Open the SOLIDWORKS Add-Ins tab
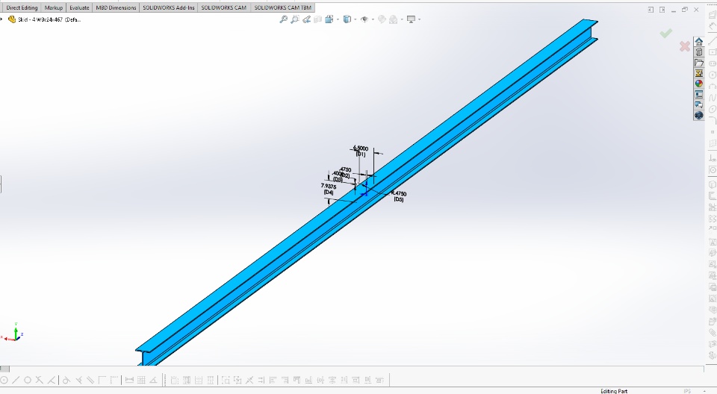 [x=168, y=7]
